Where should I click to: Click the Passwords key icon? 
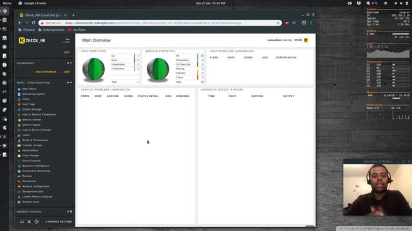(x=19, y=181)
